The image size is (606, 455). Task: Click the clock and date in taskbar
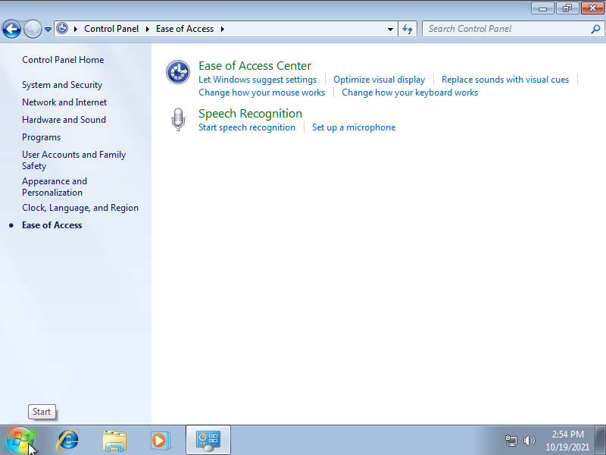click(567, 441)
